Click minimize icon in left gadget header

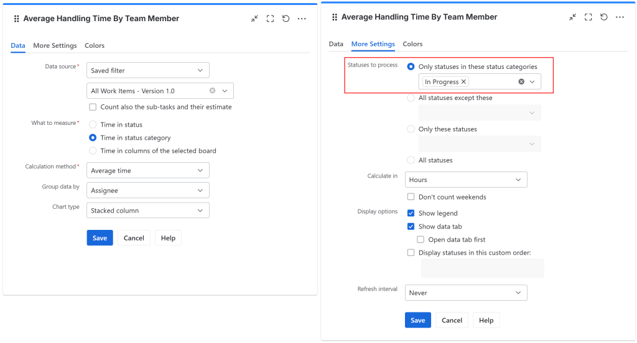pyautogui.click(x=254, y=19)
